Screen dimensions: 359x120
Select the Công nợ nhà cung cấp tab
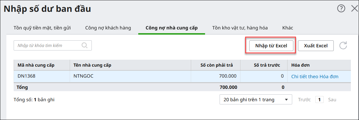(x=171, y=28)
